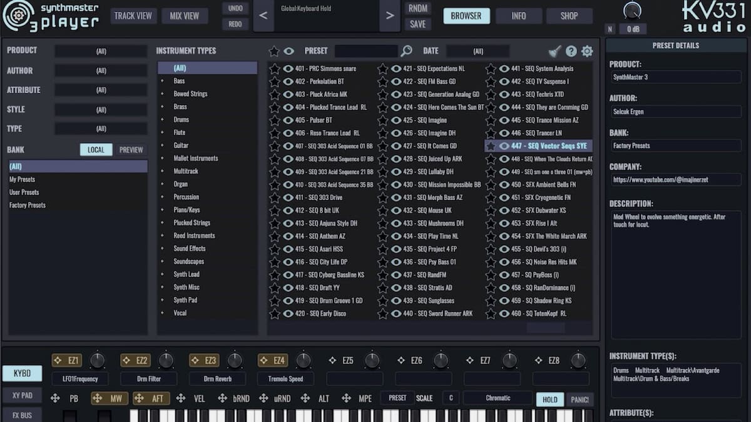
Task: Open the PRODUCT filter dropdown
Action: pos(101,51)
